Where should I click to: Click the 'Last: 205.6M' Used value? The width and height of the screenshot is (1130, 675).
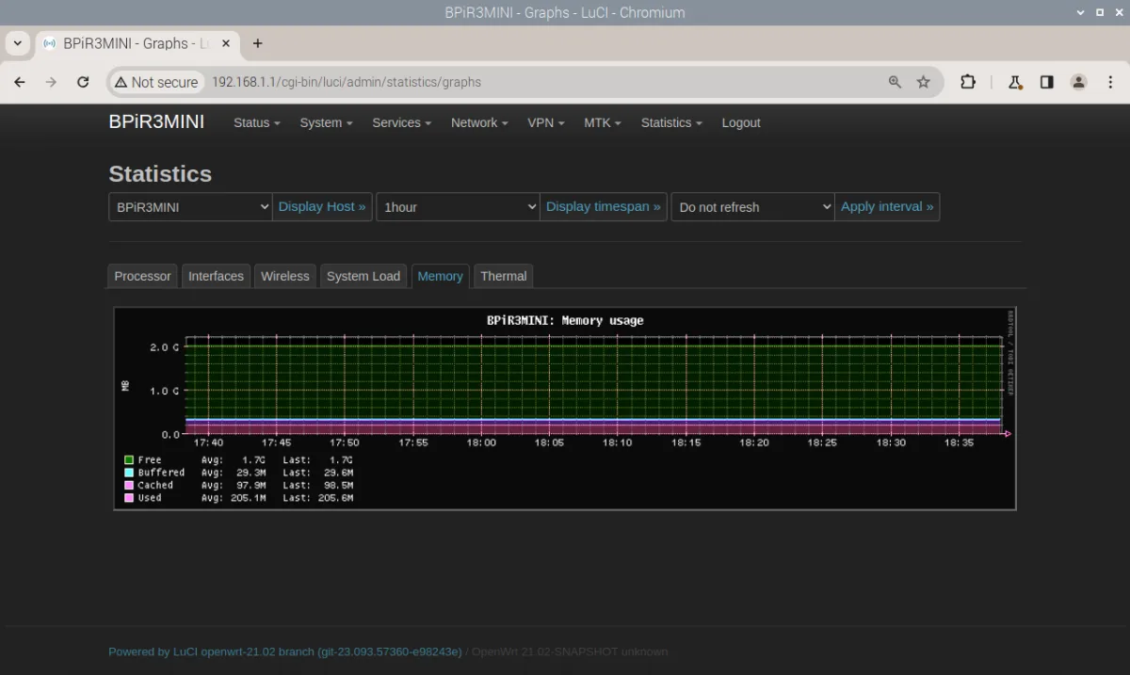tap(318, 498)
